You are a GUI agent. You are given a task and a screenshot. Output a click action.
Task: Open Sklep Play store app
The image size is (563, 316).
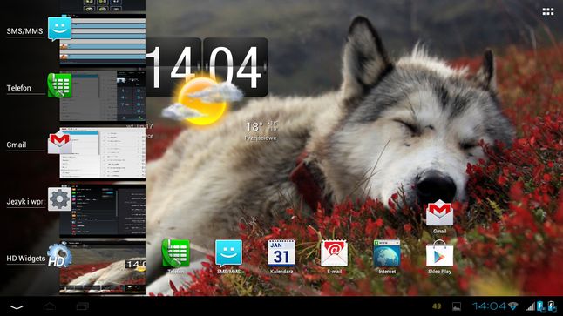pyautogui.click(x=439, y=256)
